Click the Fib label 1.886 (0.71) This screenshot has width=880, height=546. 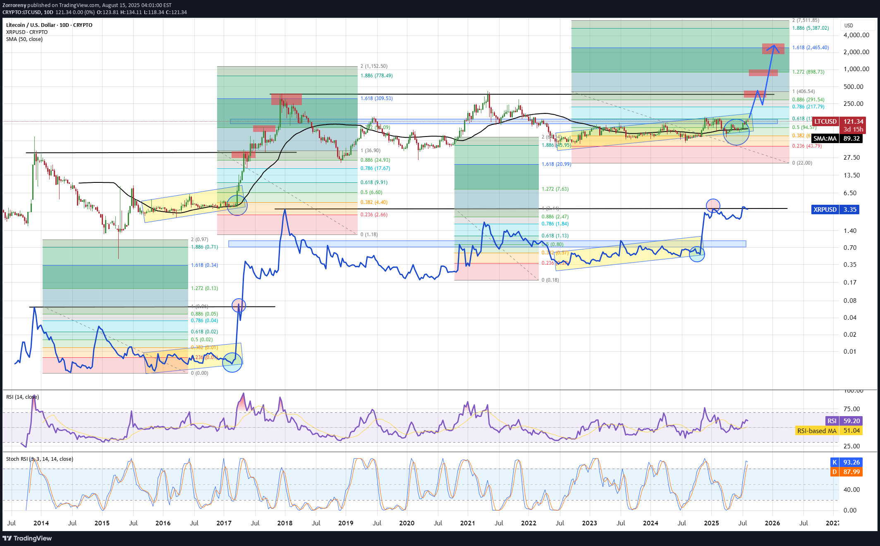205,247
